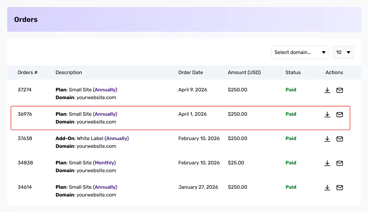The height and width of the screenshot is (212, 368).
Task: Click order number 34838
Action: coord(25,163)
